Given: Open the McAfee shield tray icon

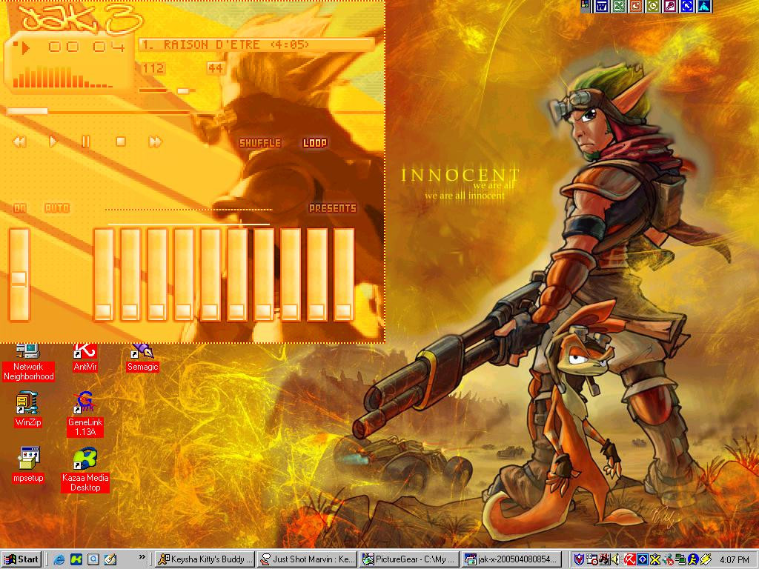Looking at the screenshot, I should [x=579, y=559].
